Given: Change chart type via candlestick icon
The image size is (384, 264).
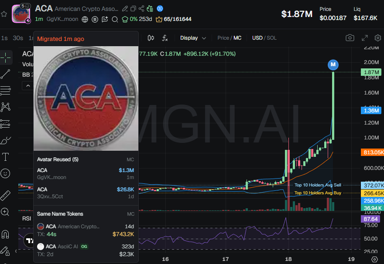Looking at the screenshot, I should (x=151, y=38).
